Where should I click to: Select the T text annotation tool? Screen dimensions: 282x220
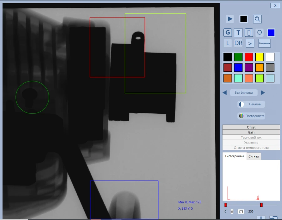pyautogui.click(x=238, y=32)
